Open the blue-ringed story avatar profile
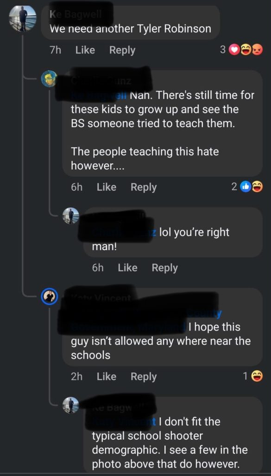Image resolution: width=271 pixels, height=476 pixels. [49, 296]
